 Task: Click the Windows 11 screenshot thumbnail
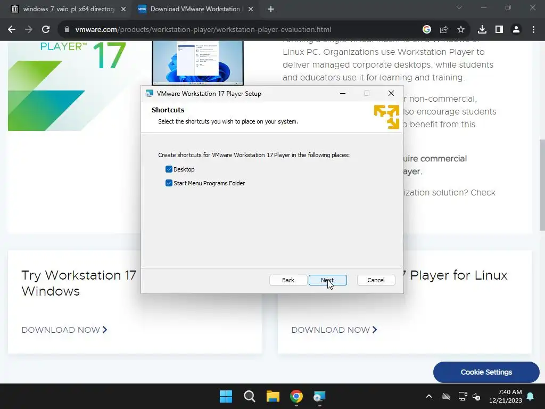198,63
